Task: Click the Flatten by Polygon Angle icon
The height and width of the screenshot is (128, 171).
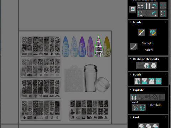Action: (x=141, y=97)
